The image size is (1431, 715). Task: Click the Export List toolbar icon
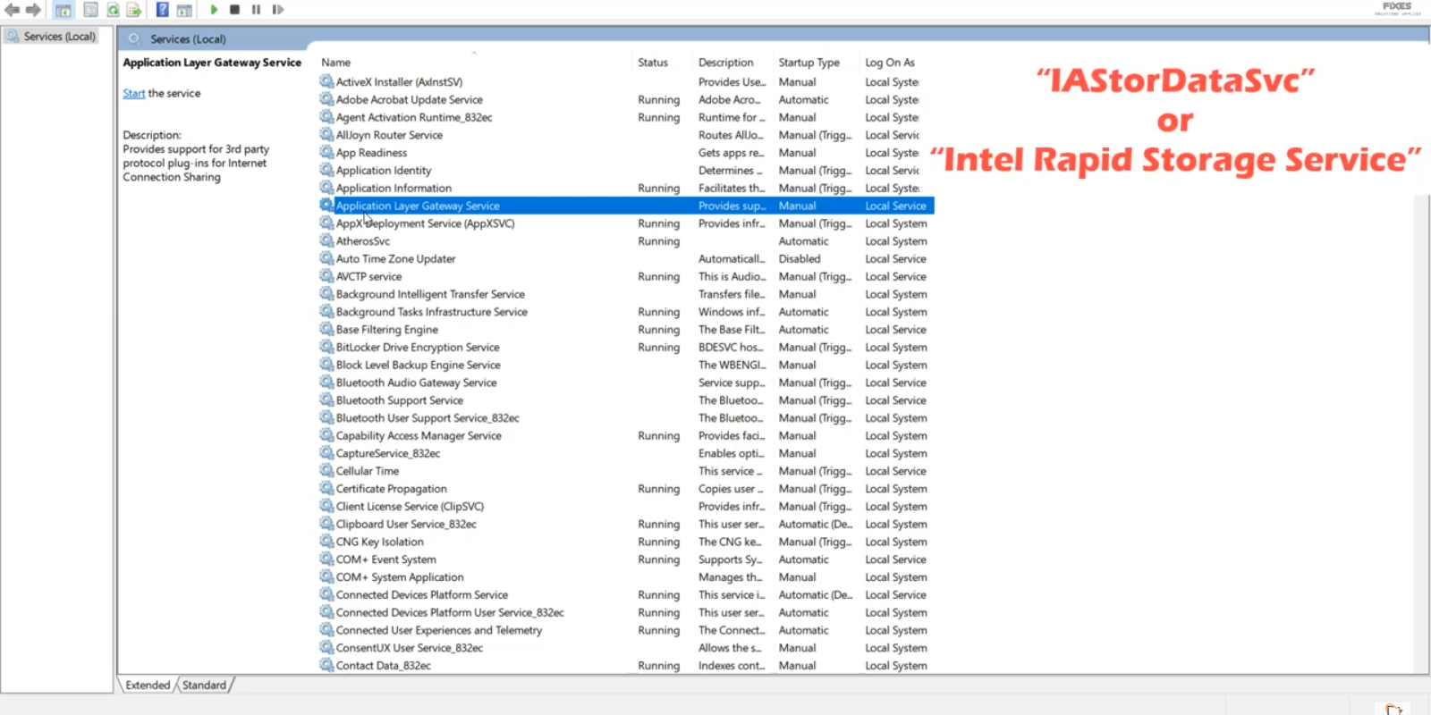point(134,10)
